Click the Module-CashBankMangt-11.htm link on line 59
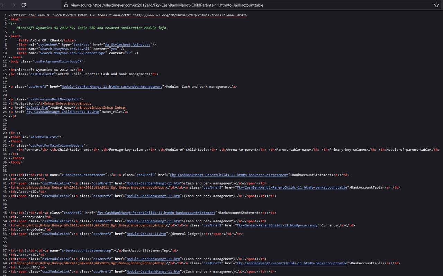The width and height of the screenshot is (443, 276). tap(153, 259)
